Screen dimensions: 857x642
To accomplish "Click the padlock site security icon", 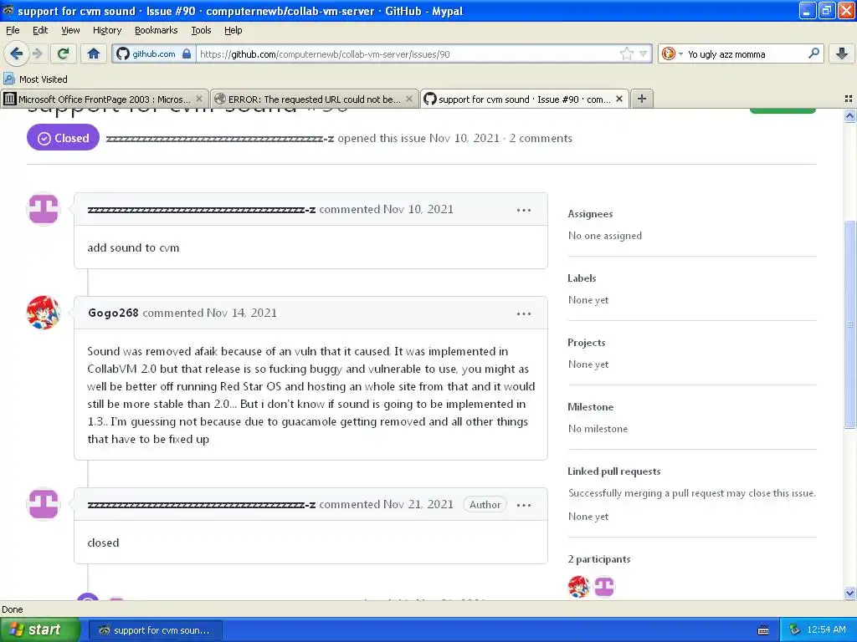I will tap(187, 53).
